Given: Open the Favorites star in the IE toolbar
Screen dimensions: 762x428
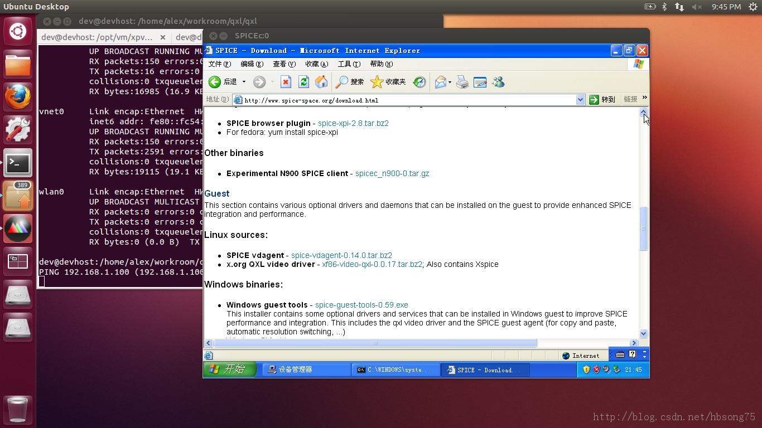Looking at the screenshot, I should coord(377,82).
